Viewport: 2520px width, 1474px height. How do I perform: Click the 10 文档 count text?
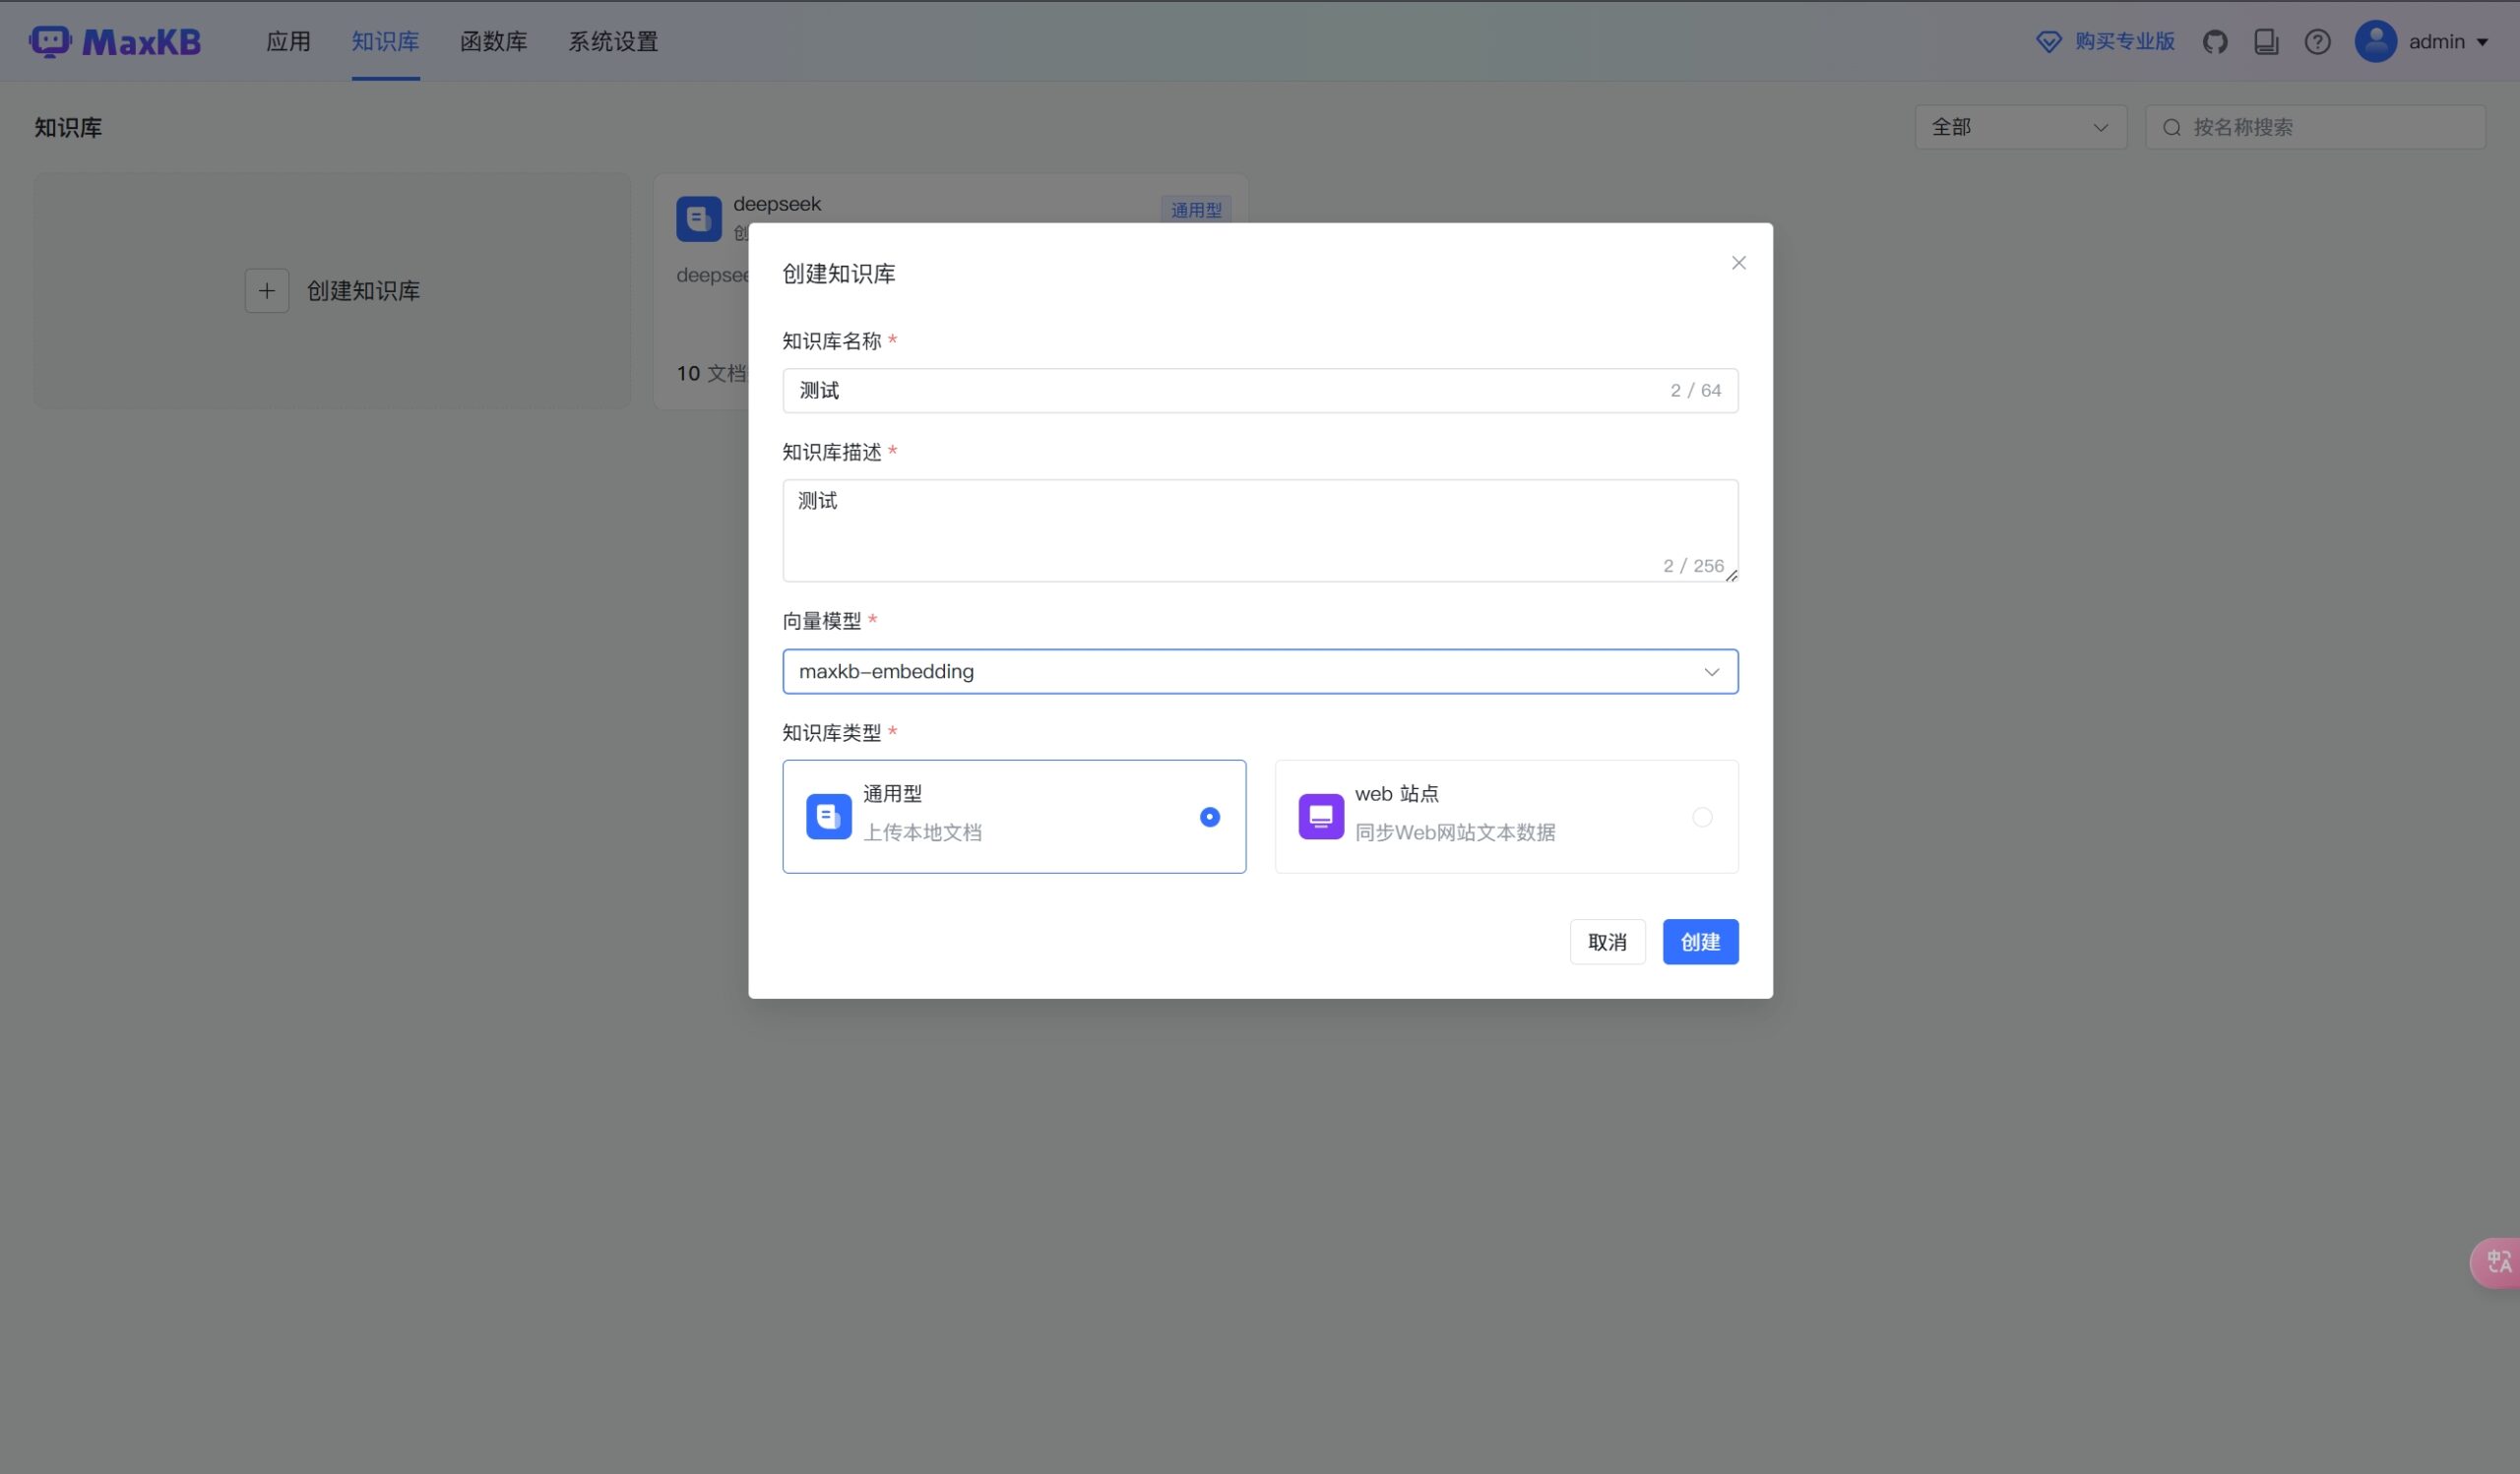[711, 374]
